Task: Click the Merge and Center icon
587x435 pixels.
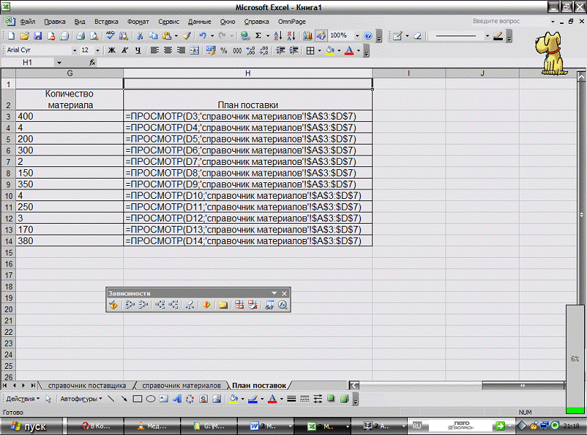Action: [193, 50]
